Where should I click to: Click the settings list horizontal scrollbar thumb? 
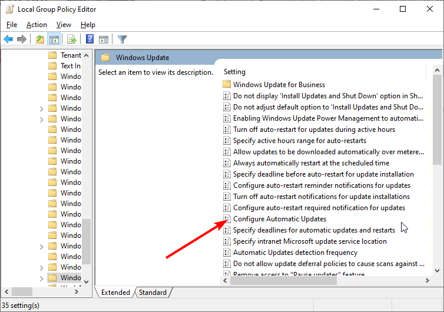click(283, 280)
